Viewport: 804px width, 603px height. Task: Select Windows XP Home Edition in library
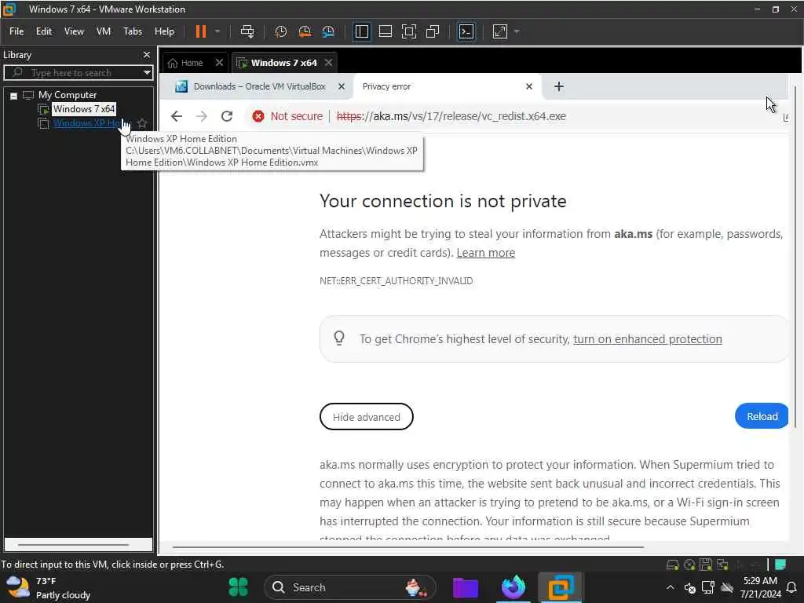click(87, 123)
